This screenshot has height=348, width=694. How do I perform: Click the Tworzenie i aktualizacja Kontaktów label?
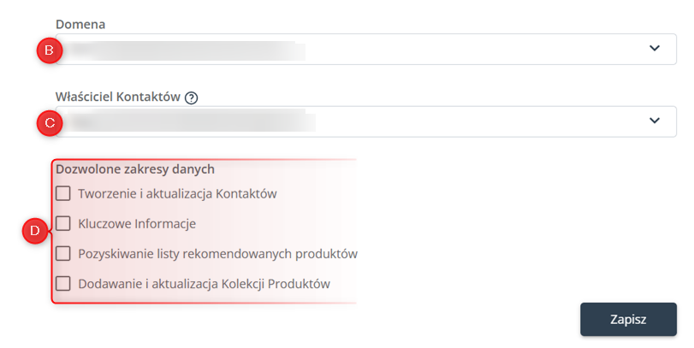click(x=177, y=194)
